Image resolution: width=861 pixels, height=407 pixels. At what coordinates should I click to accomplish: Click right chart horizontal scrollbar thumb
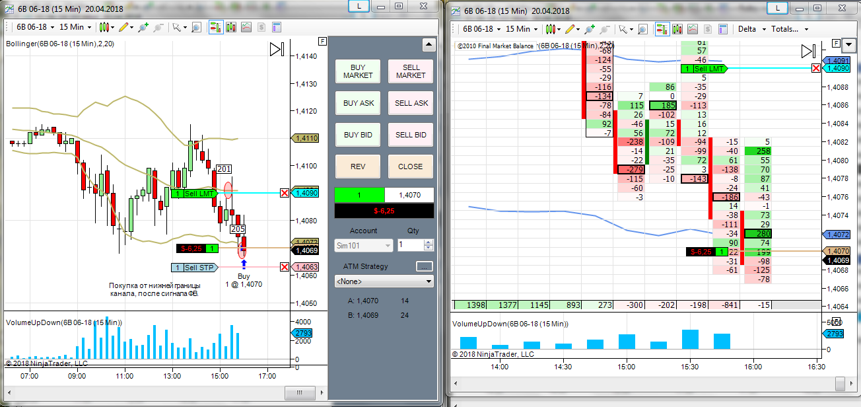point(839,385)
